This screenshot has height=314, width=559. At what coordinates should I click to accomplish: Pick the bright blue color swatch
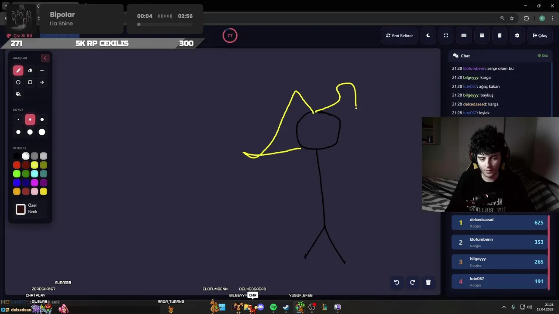tap(17, 183)
